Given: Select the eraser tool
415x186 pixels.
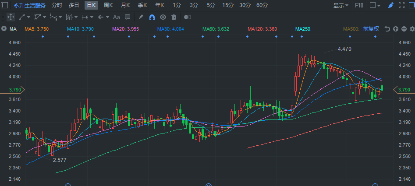Looking at the screenshot, I should 141,17.
